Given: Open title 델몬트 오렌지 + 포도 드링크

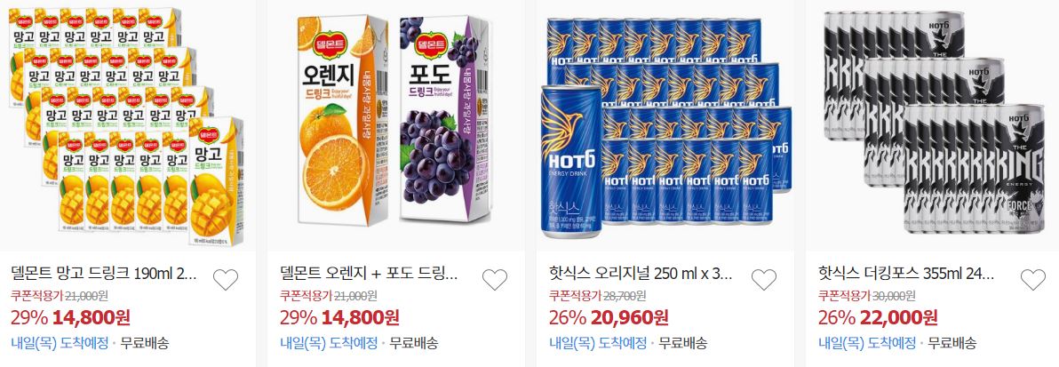Looking at the screenshot, I should [369, 275].
